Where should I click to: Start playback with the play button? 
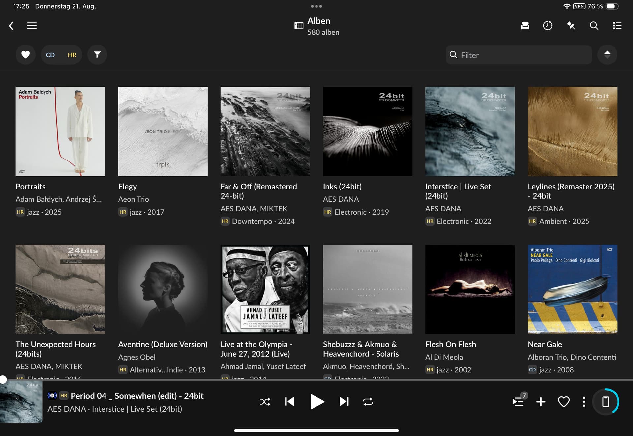point(317,402)
